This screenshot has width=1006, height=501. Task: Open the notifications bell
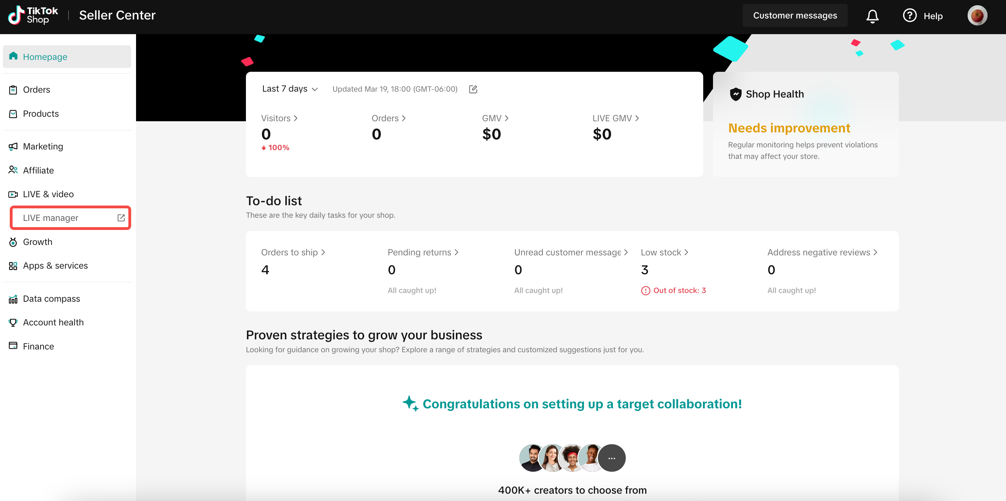pyautogui.click(x=872, y=16)
